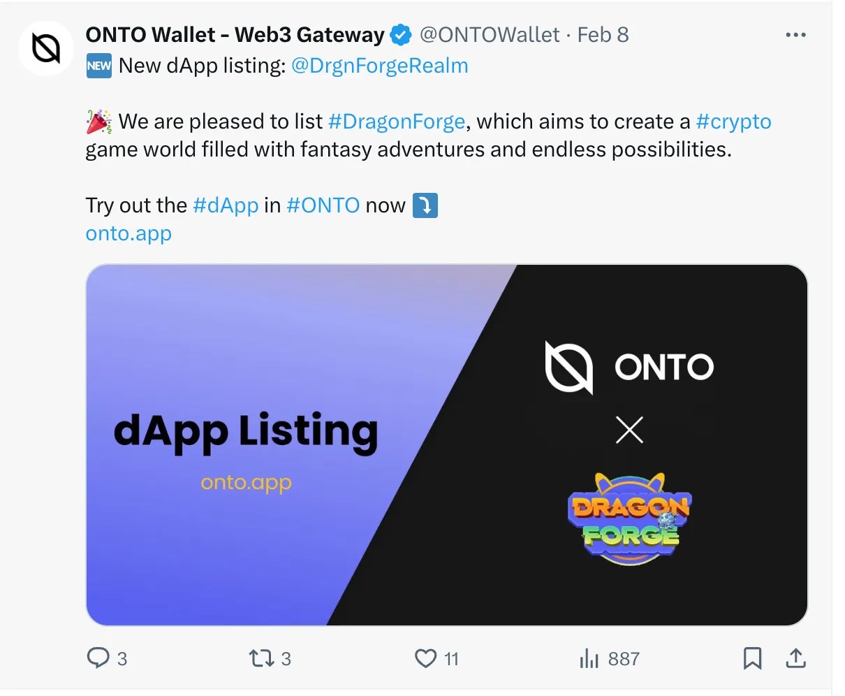Click the #ONTO hashtag
845x696 pixels.
click(323, 205)
